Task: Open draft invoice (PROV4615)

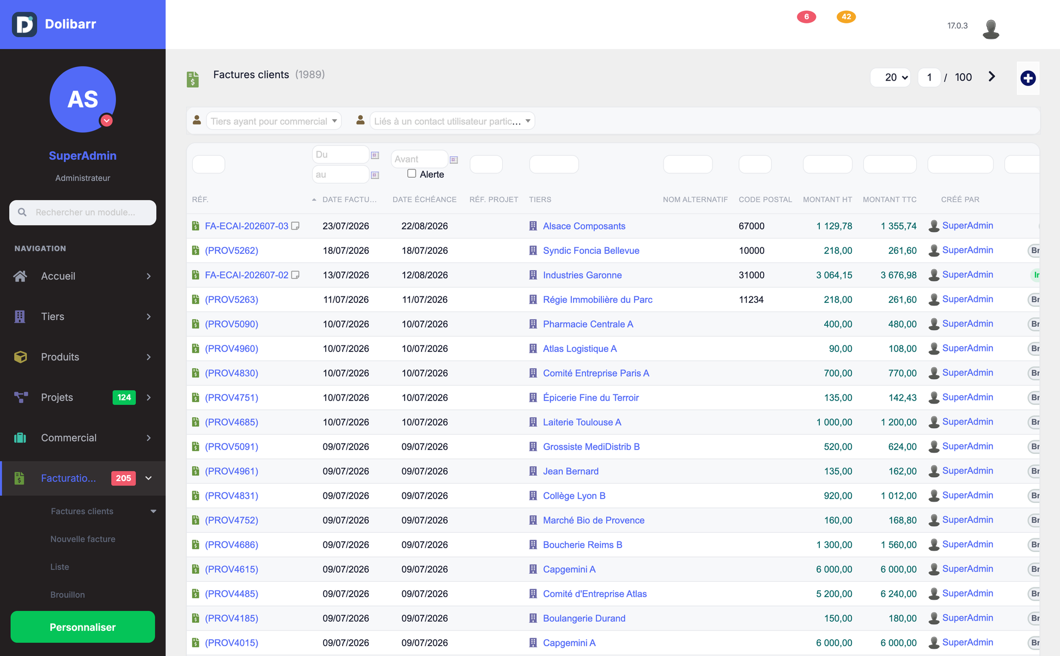Action: [232, 569]
